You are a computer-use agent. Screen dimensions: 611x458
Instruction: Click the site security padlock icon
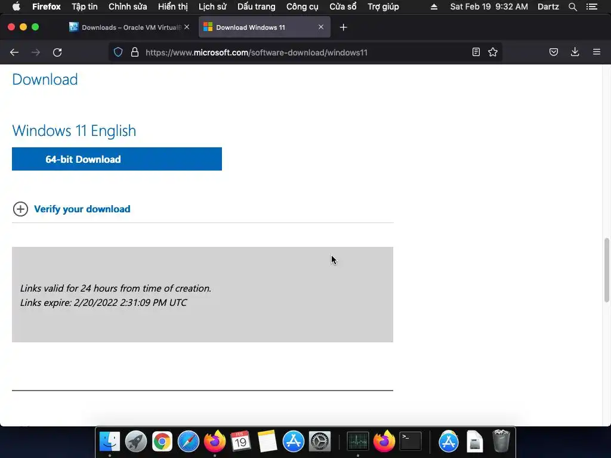coord(135,52)
